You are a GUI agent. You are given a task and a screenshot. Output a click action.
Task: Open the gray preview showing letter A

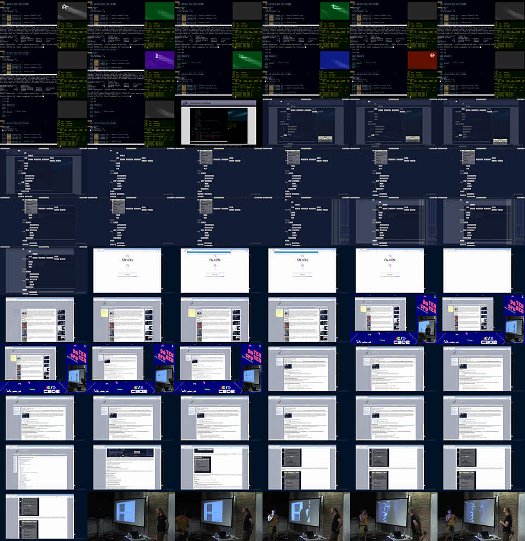72,10
